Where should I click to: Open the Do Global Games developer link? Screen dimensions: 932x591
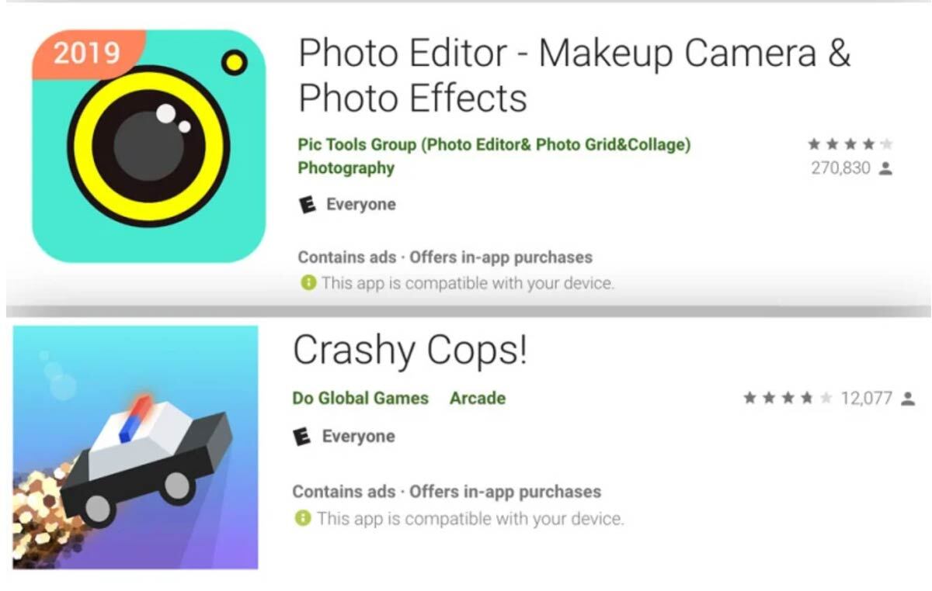360,399
